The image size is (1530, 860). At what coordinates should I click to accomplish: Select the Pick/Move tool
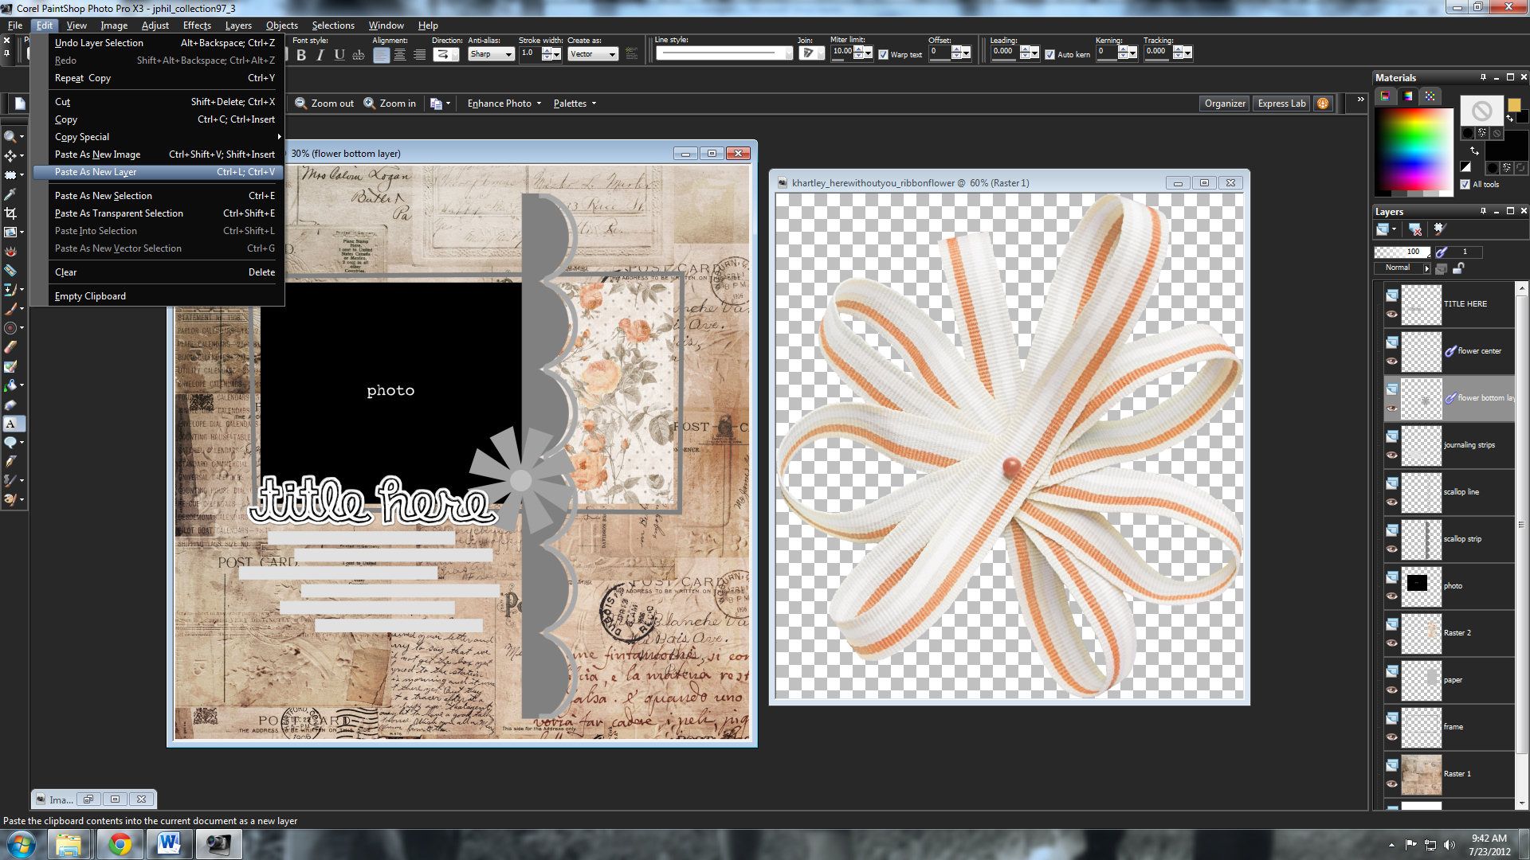click(10, 155)
